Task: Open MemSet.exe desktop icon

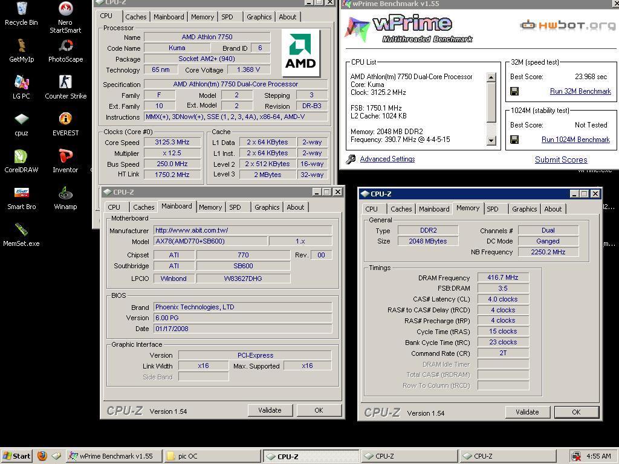Action: 21,235
